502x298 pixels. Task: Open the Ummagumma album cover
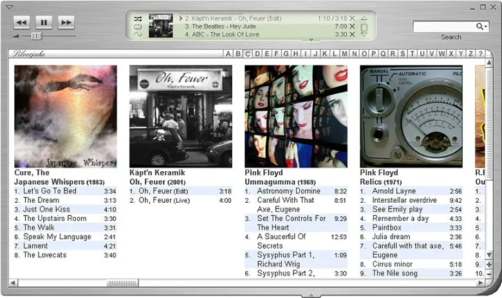point(296,116)
